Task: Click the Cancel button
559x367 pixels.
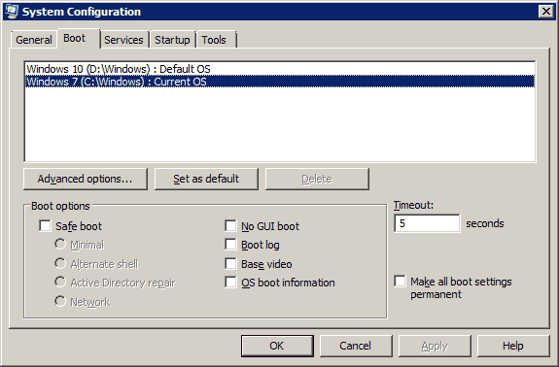Action: point(356,346)
